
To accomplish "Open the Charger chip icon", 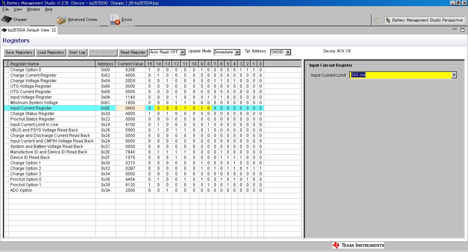I will (7, 20).
